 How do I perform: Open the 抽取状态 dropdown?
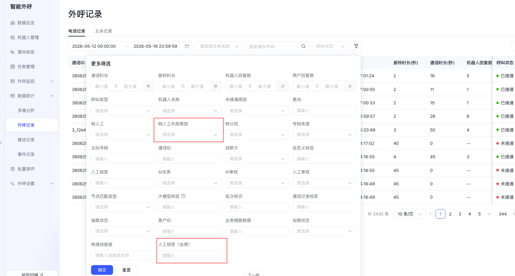(x=123, y=231)
